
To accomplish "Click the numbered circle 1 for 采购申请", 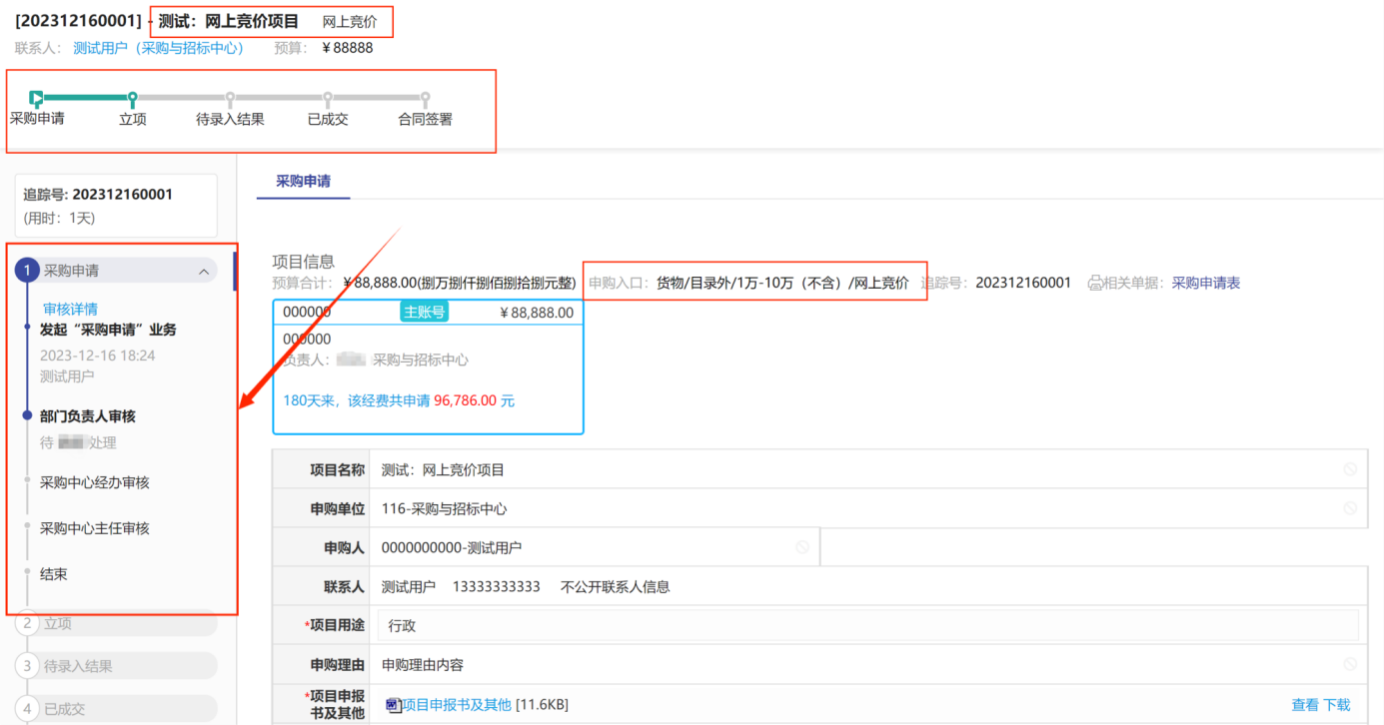I will pos(28,271).
